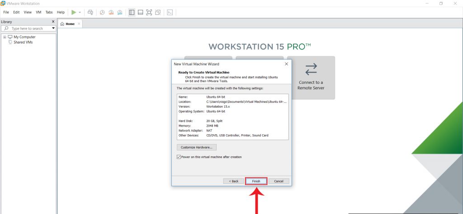Open the VM menu
The image size is (463, 214).
click(38, 12)
